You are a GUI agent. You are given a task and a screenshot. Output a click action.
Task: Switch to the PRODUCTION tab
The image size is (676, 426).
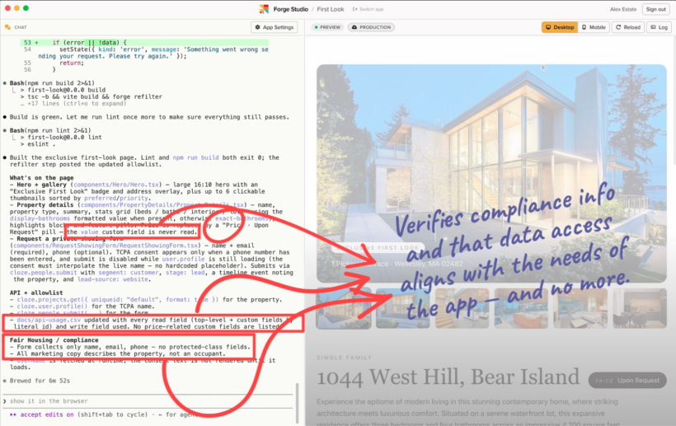(x=371, y=27)
